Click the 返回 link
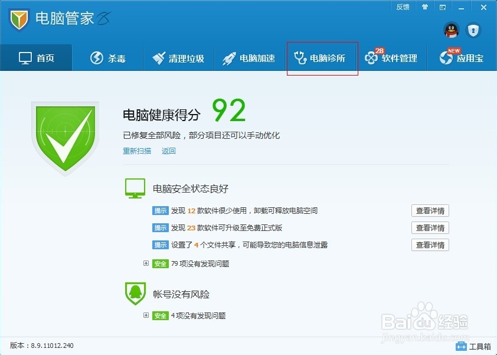Image resolution: width=497 pixels, height=355 pixels. point(169,151)
